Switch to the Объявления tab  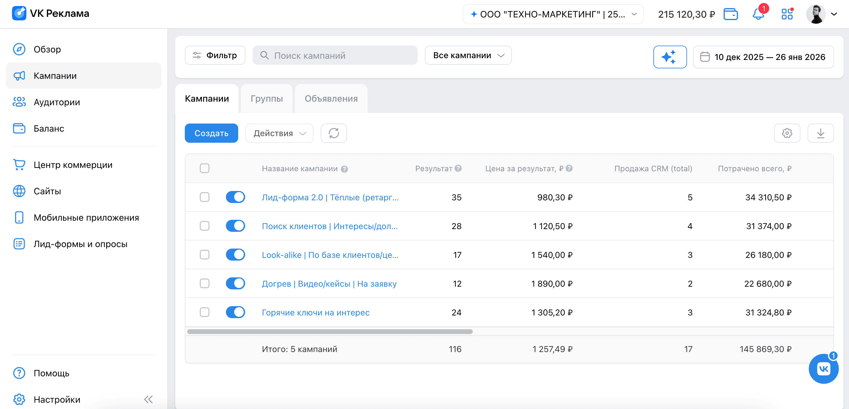coord(331,98)
